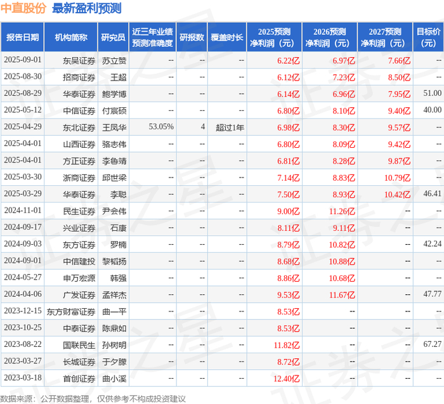Select the 研究员 column header
Screen dimensions: 444x404
coord(114,37)
